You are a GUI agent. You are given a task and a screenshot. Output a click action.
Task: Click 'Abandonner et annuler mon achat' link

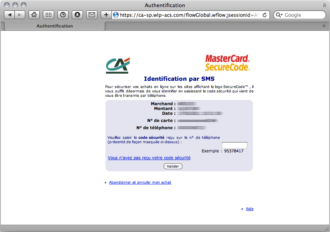(x=140, y=182)
